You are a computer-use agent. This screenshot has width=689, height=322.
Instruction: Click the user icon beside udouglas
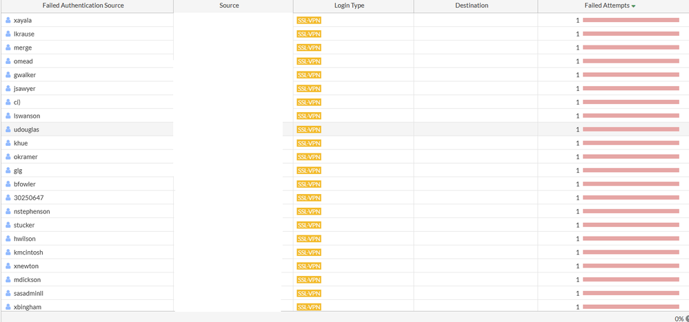pyautogui.click(x=8, y=129)
